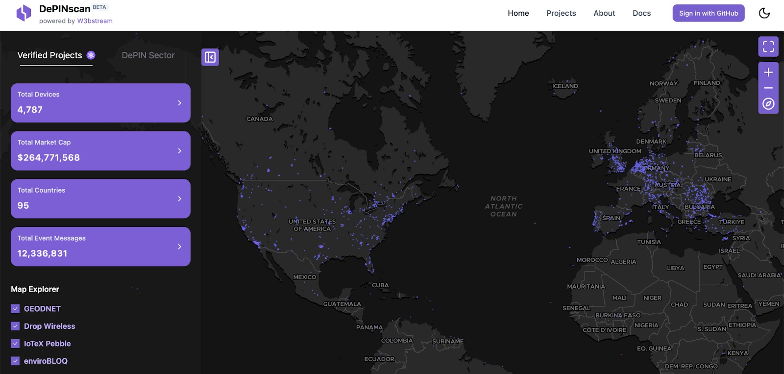Expand the Total Devices card chevron
This screenshot has width=784, height=374.
(x=180, y=103)
